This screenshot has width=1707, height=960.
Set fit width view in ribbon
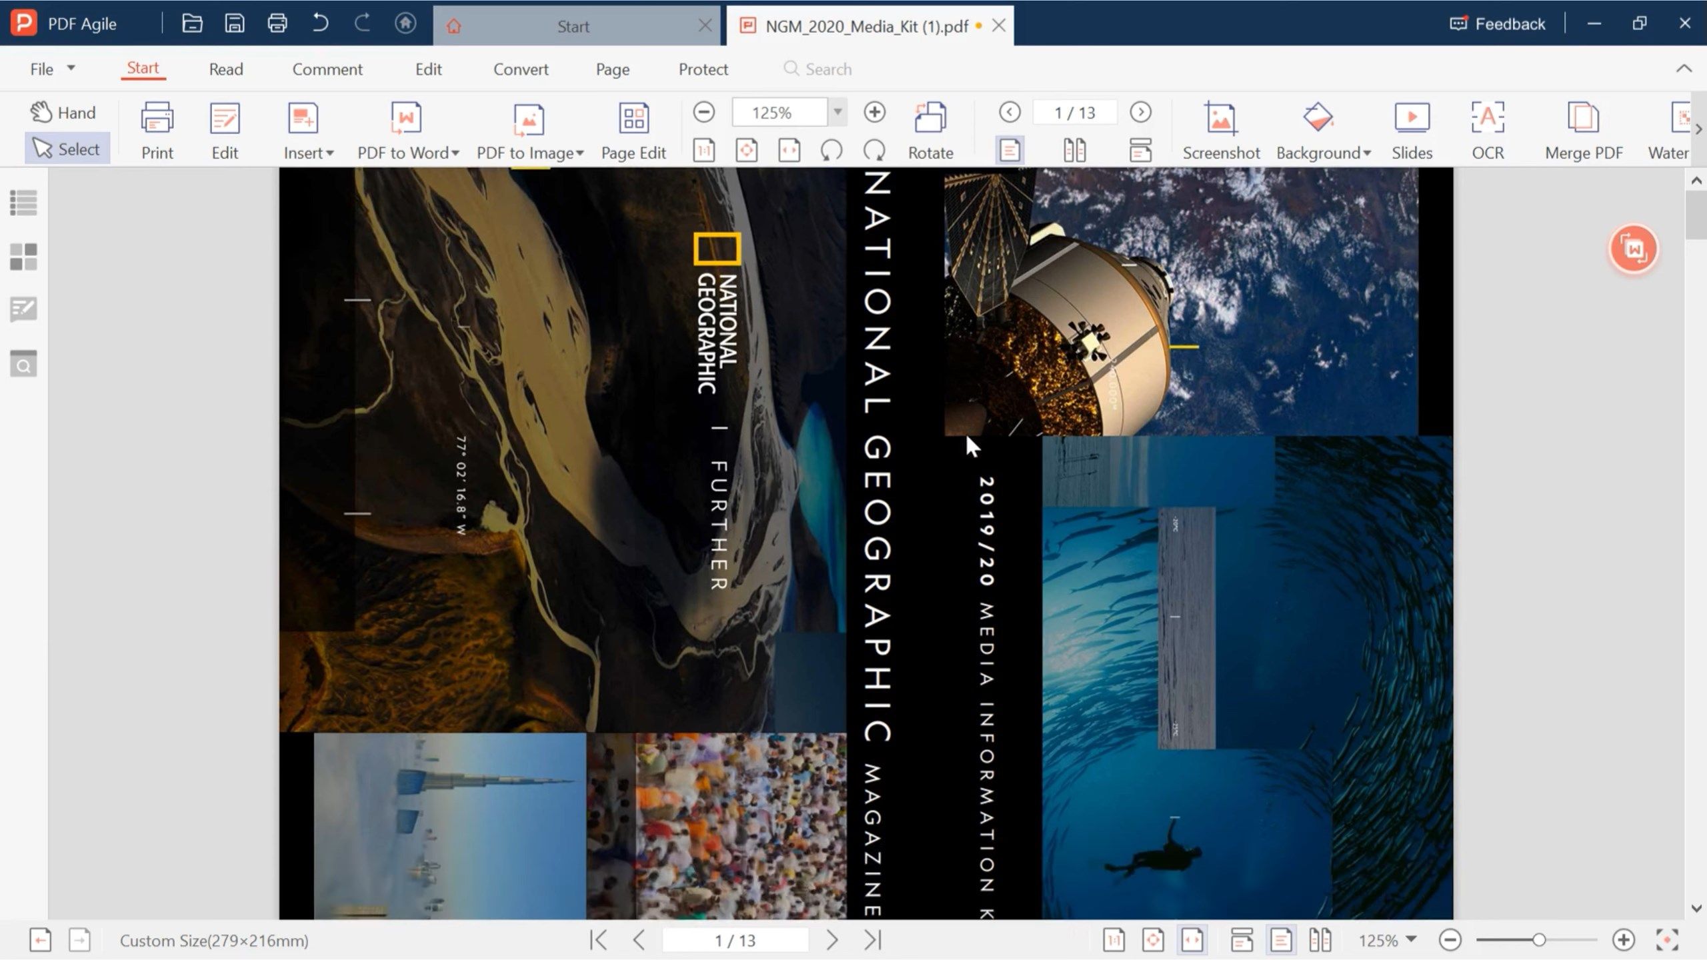[x=789, y=151]
